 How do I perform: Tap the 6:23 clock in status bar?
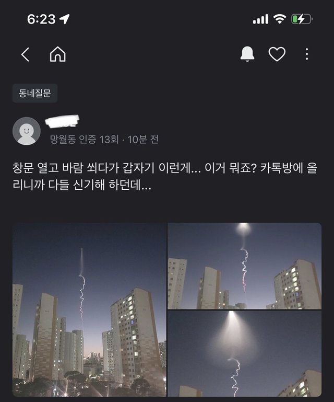41,19
